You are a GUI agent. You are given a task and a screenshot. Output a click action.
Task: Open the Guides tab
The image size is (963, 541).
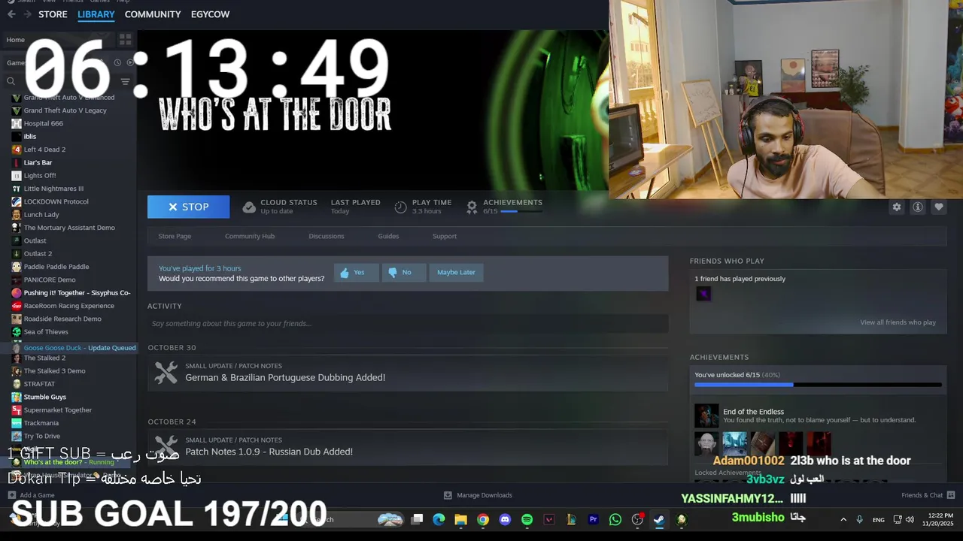click(x=388, y=236)
